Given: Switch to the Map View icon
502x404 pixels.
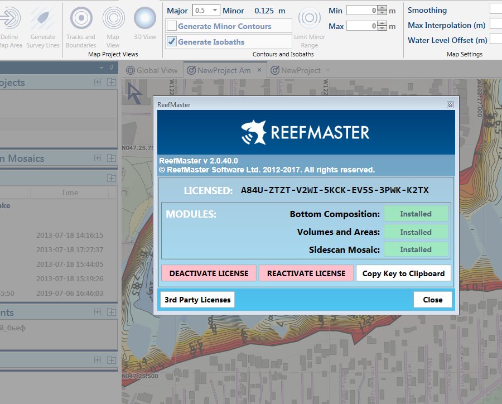Looking at the screenshot, I should click(113, 19).
